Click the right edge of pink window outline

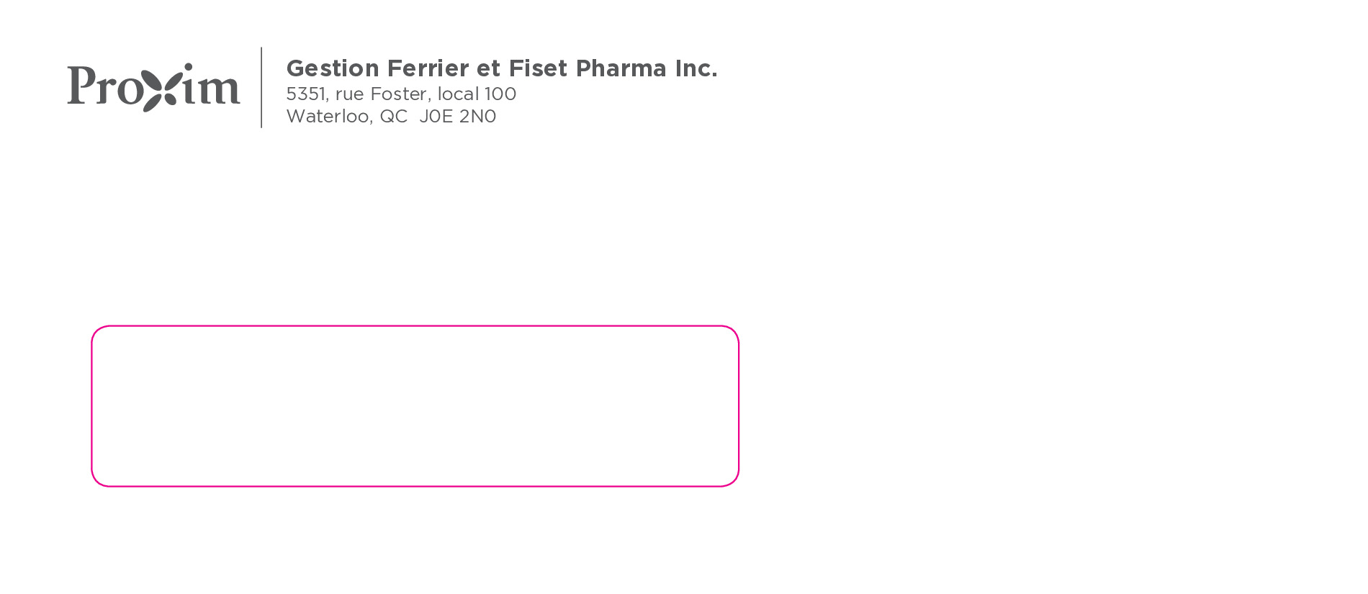(739, 406)
